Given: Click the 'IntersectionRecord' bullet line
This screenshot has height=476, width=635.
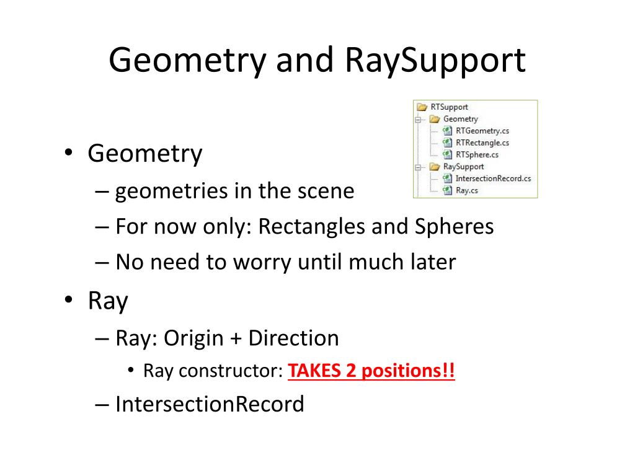Looking at the screenshot, I should pos(210,404).
